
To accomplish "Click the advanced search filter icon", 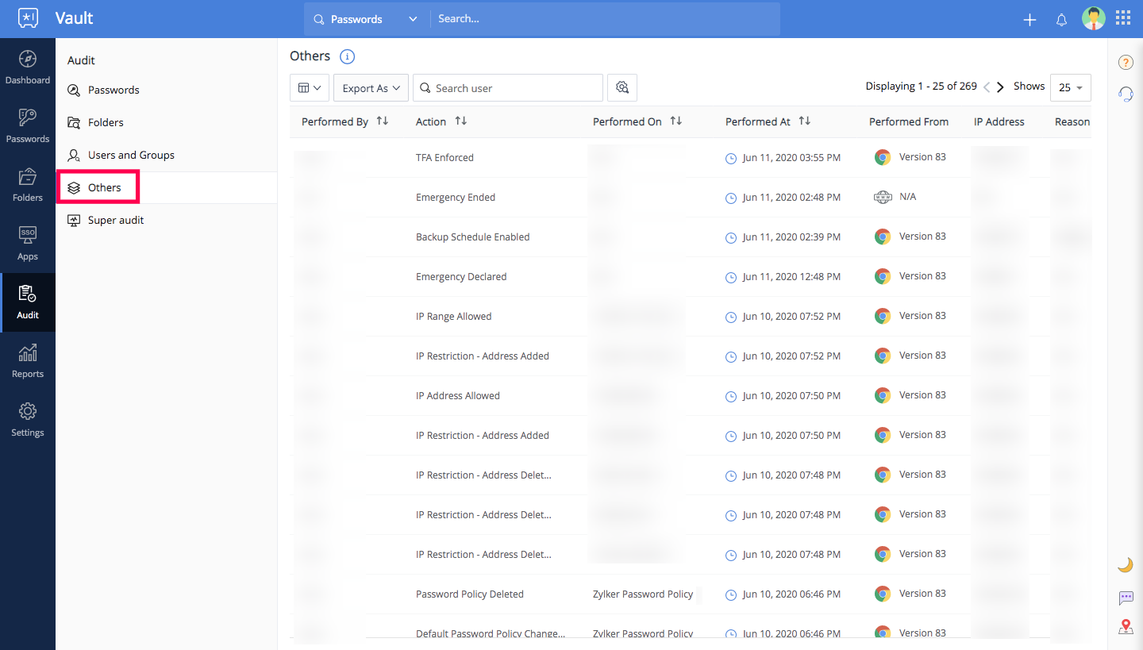I will 622,87.
